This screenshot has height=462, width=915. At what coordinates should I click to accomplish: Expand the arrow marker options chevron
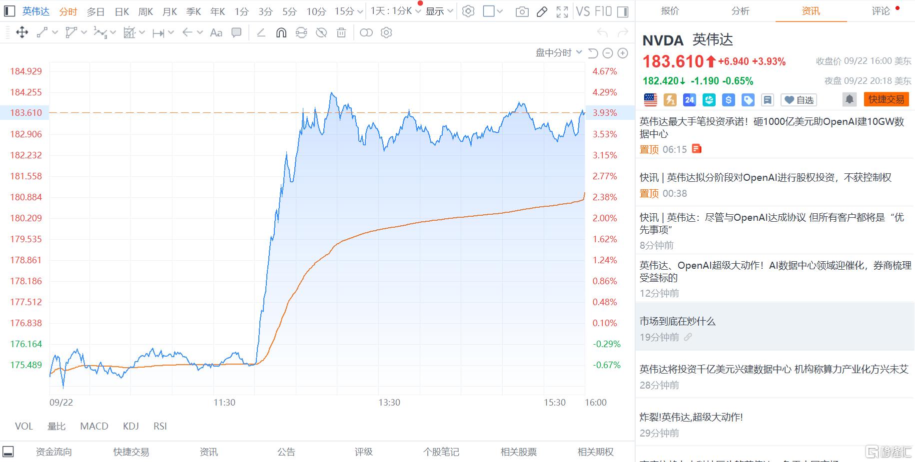200,32
